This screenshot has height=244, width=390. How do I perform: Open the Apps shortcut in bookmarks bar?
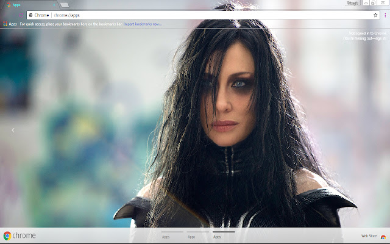(x=10, y=24)
